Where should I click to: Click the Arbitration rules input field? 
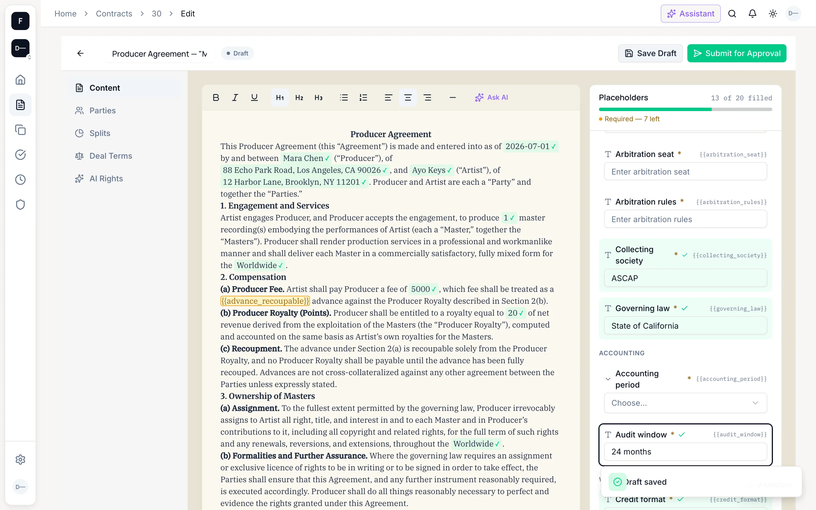(685, 219)
